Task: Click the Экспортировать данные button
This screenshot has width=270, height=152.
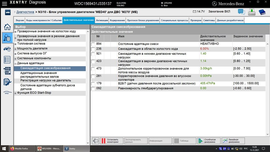Action: tap(136, 141)
